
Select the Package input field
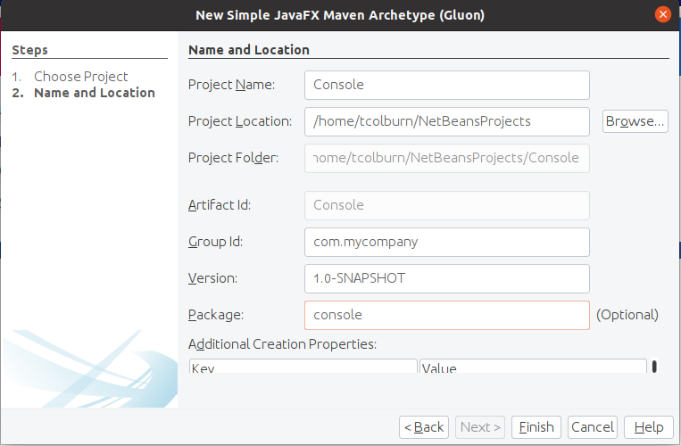[x=446, y=314]
